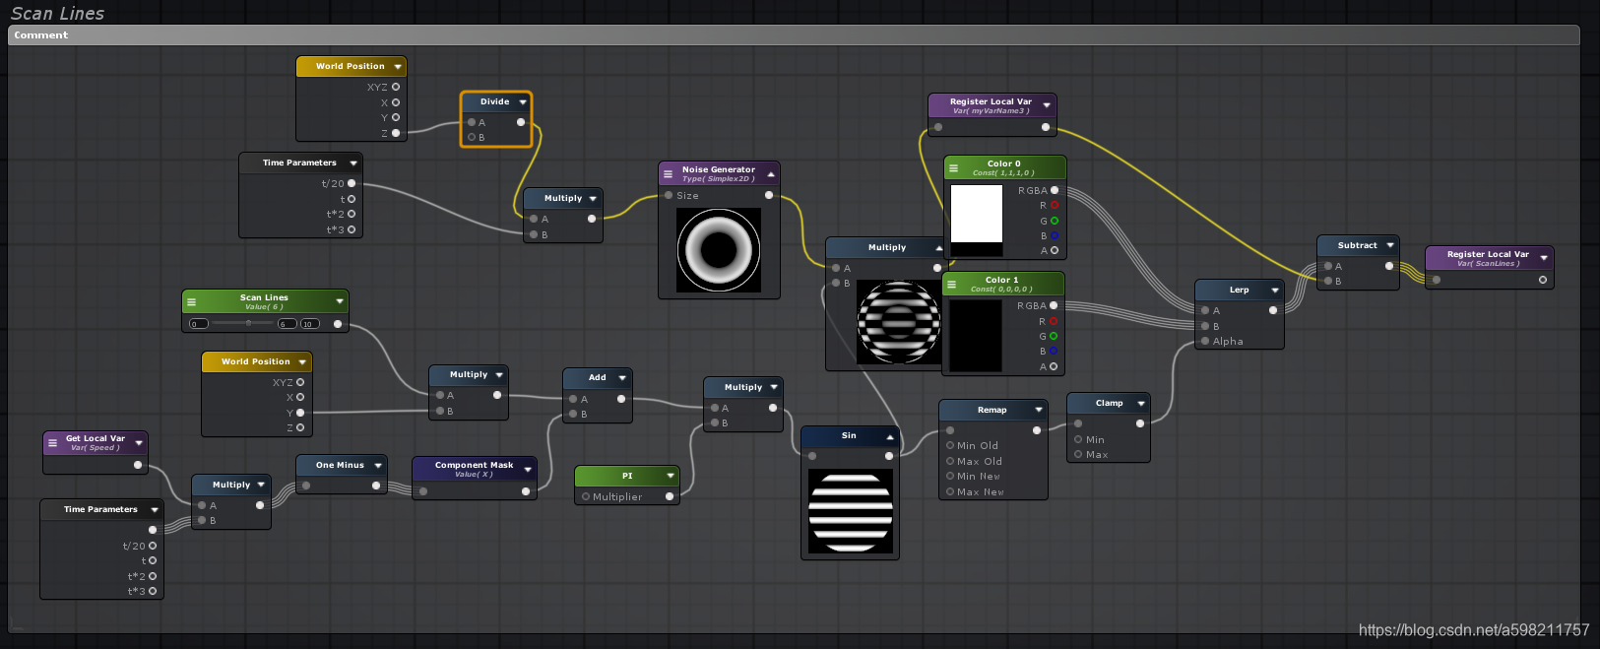Select the Get Local Var Speed output port
The image size is (1600, 649).
[x=138, y=465]
